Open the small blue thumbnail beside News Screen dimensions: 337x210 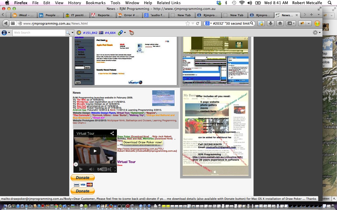pyautogui.click(x=163, y=98)
